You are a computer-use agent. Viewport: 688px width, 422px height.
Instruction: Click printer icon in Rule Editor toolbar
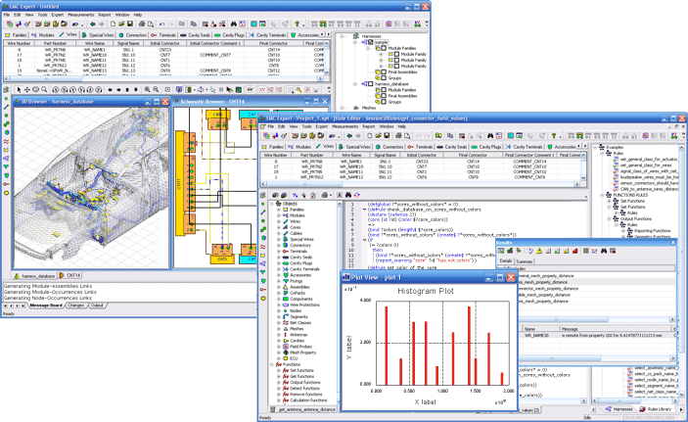click(324, 195)
